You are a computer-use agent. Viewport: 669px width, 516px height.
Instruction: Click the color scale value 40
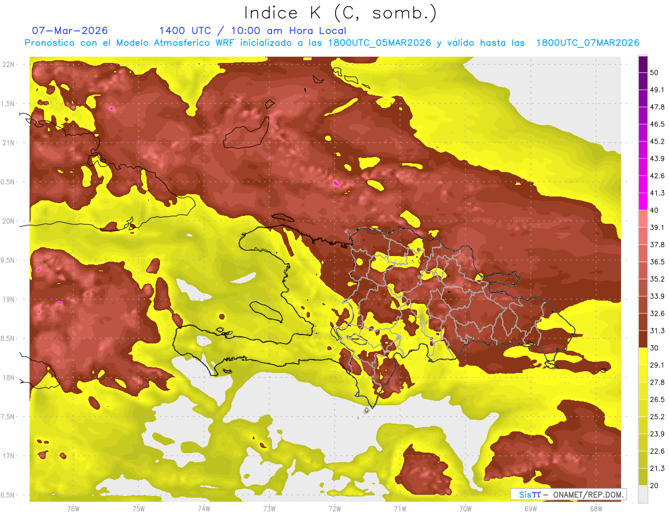pyautogui.click(x=655, y=210)
